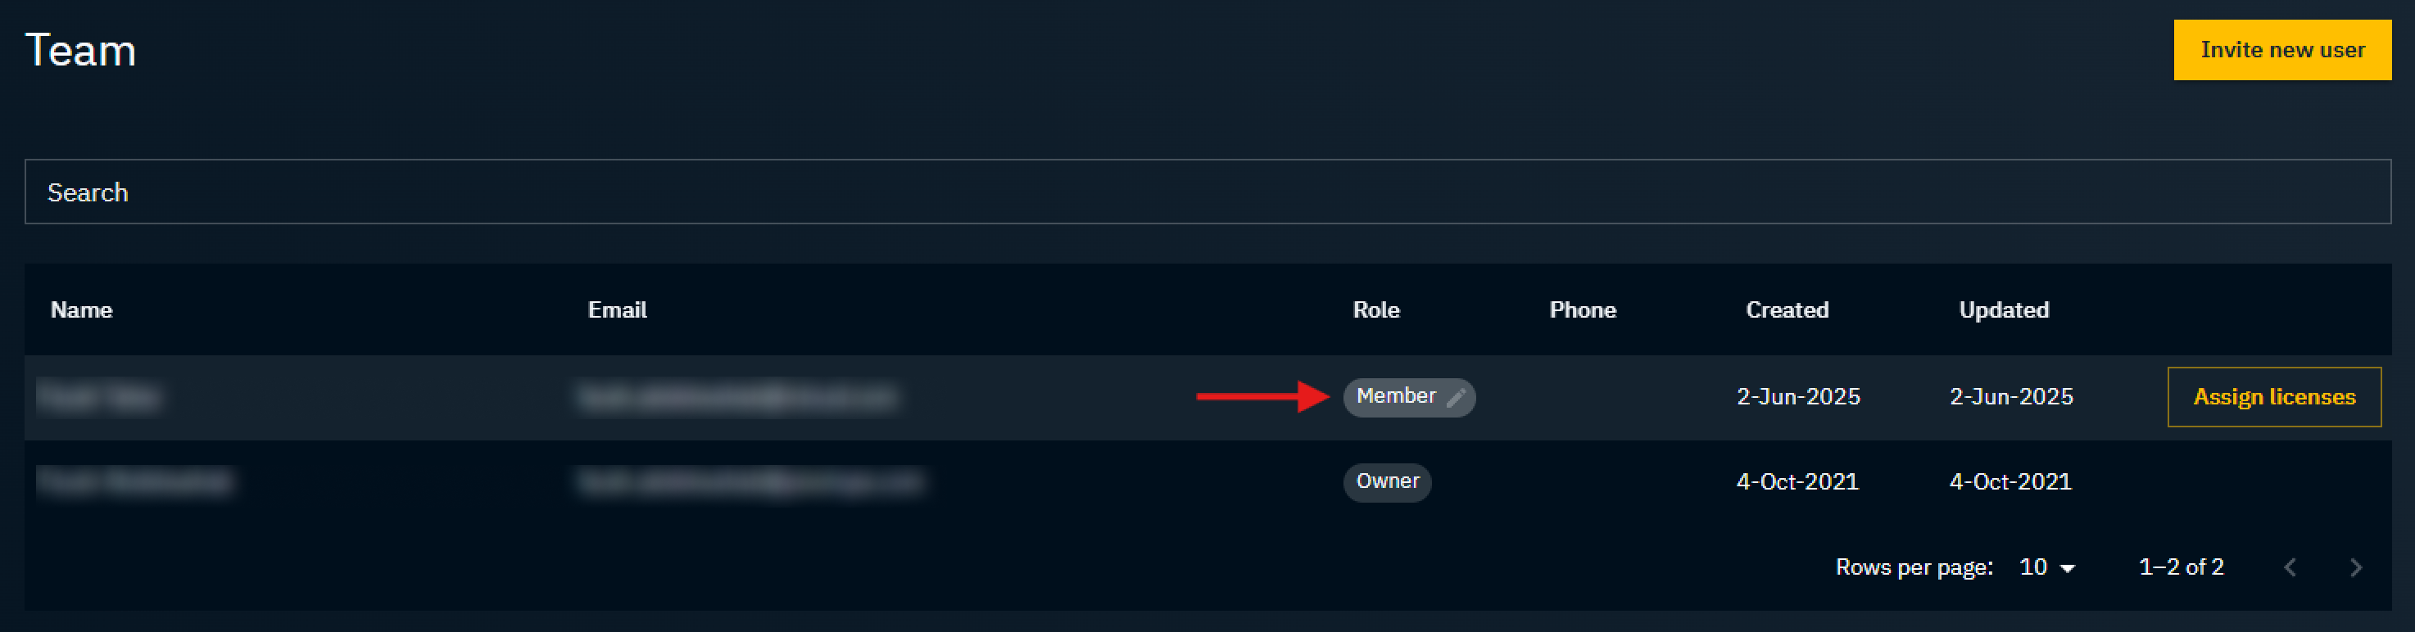Click the Assign licenses button
The height and width of the screenshot is (632, 2415).
[2273, 397]
